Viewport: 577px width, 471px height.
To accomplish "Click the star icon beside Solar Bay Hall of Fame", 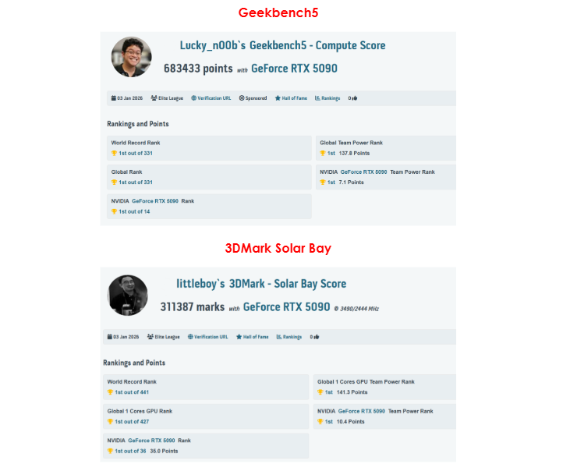I will click(x=239, y=337).
